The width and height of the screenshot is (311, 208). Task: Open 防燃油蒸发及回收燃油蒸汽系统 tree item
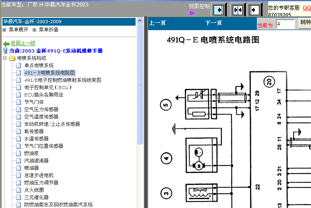[x=58, y=205]
